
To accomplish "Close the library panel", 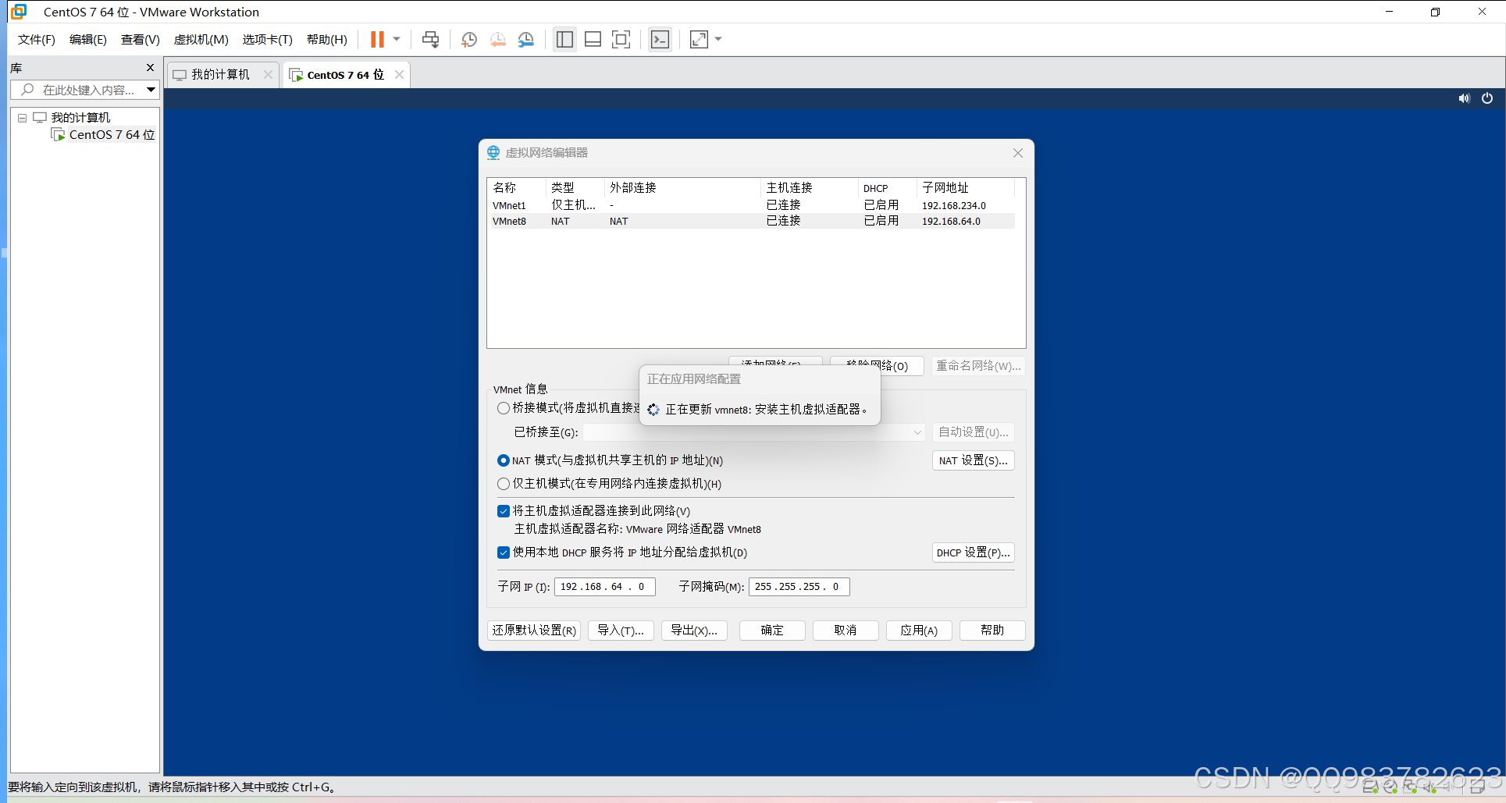I will [x=151, y=68].
